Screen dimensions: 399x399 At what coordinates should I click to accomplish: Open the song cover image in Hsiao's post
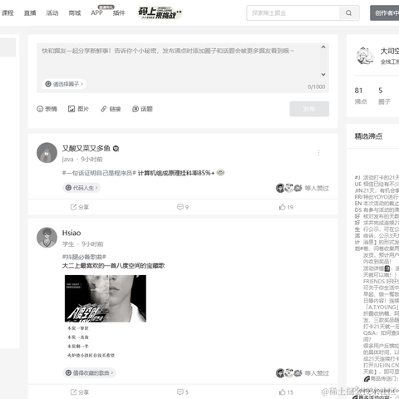coord(106,298)
